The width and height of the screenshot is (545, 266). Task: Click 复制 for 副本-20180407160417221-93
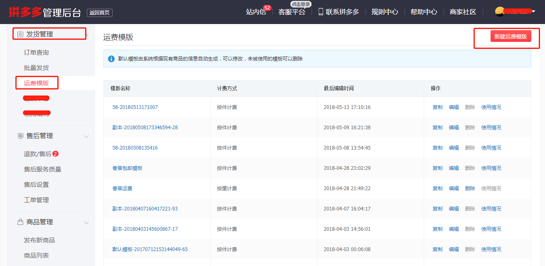(x=438, y=209)
